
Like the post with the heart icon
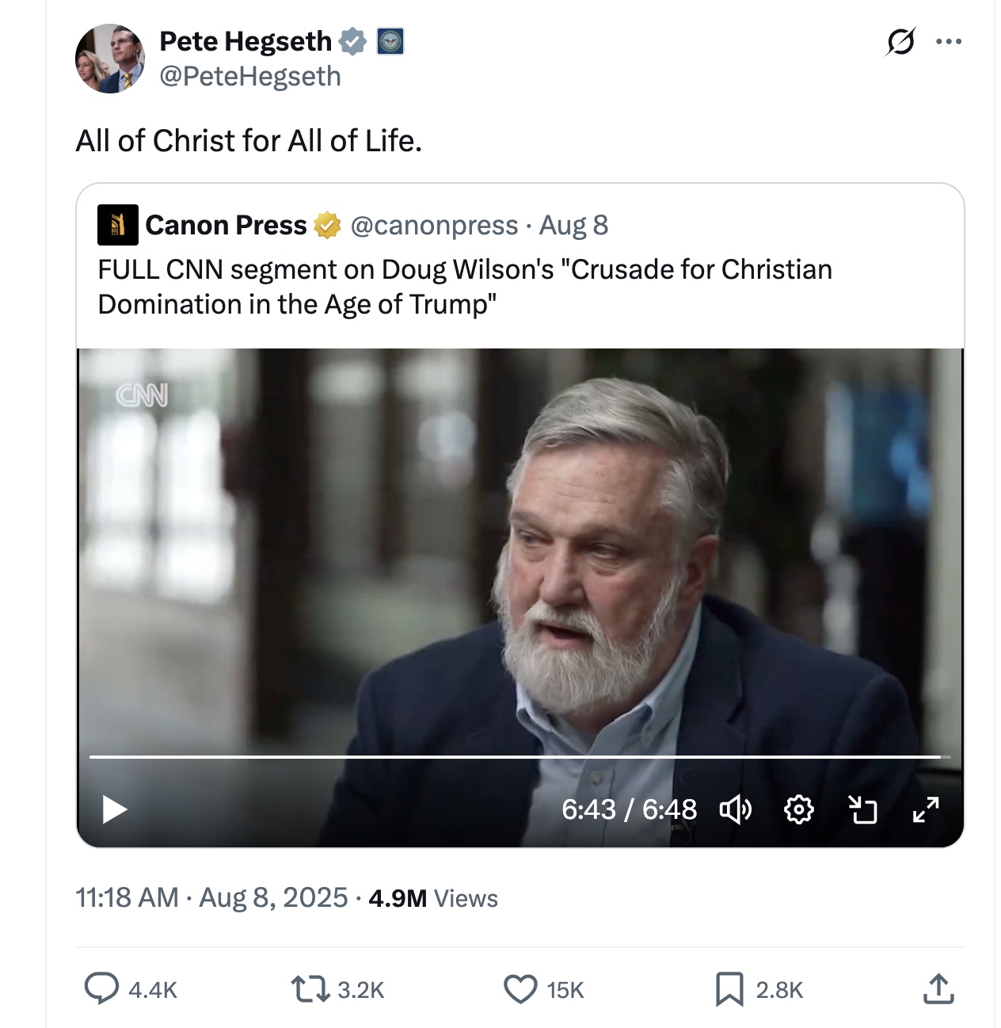coord(520,989)
